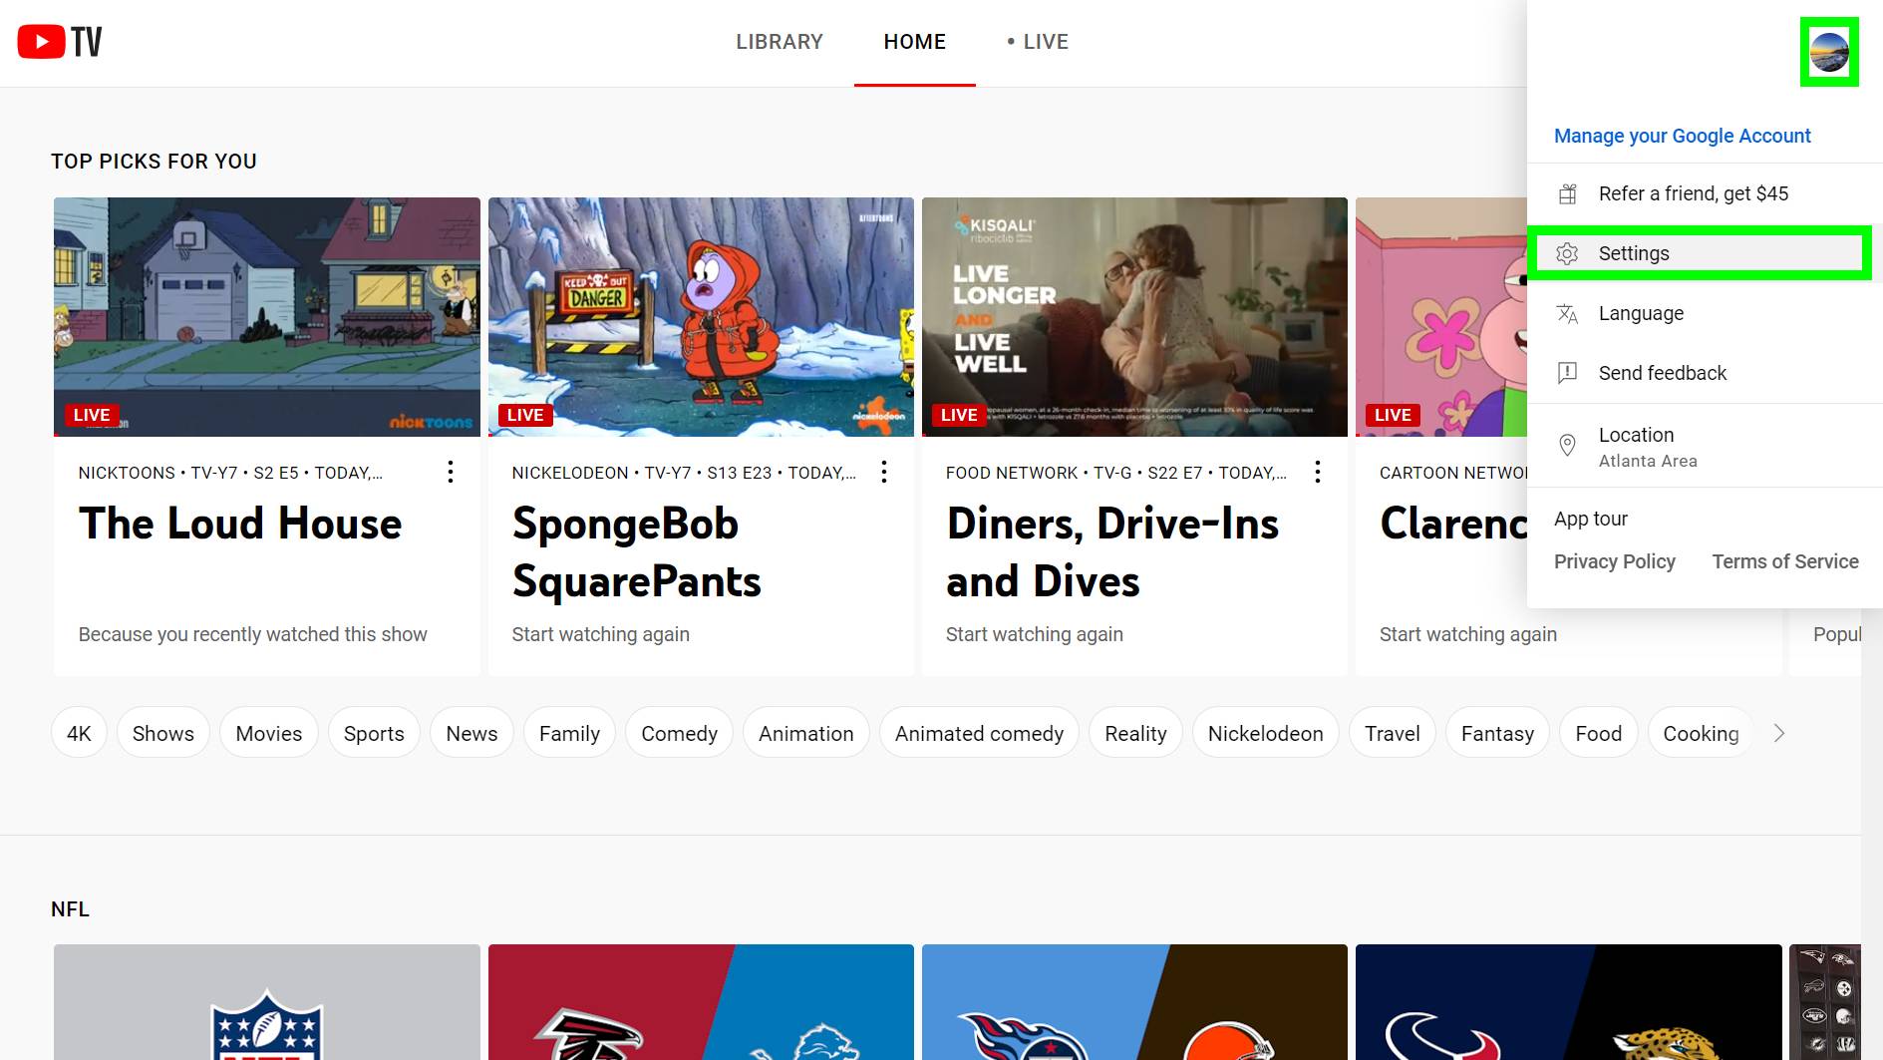This screenshot has width=1883, height=1060.
Task: Open the Privacy Policy link
Action: 1614,561
